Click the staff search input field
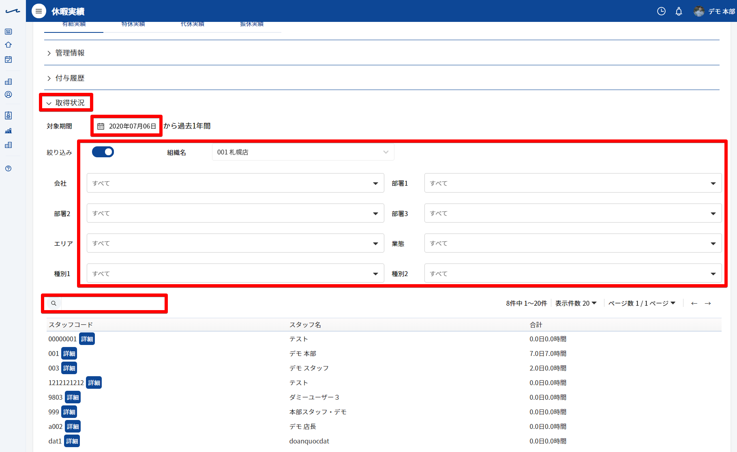The width and height of the screenshot is (737, 452). pos(112,303)
